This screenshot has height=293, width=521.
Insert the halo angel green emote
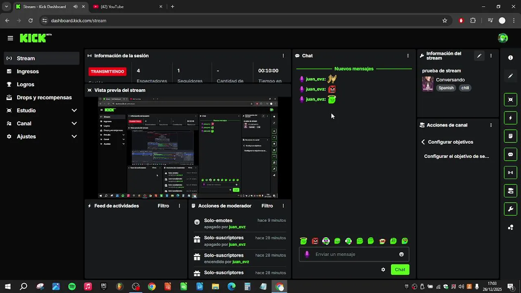tap(303, 241)
